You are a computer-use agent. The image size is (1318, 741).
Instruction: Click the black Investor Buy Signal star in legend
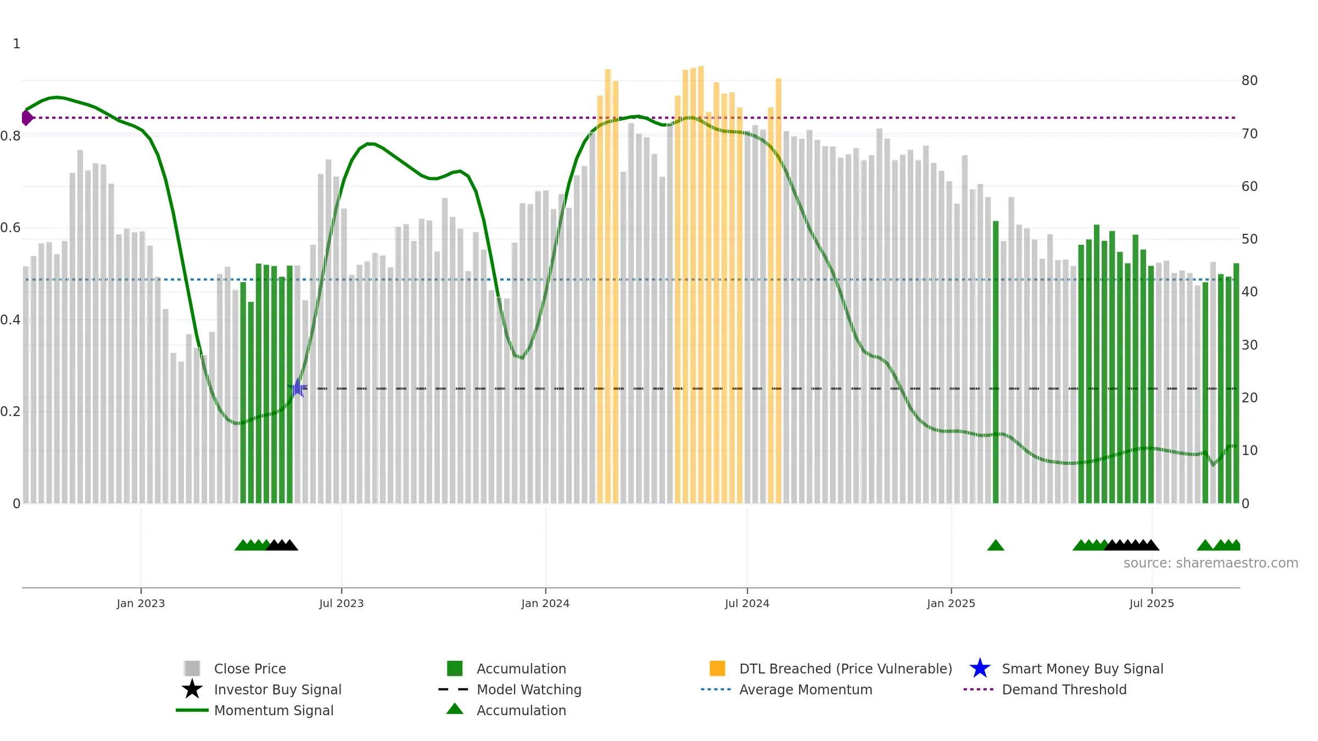click(192, 689)
